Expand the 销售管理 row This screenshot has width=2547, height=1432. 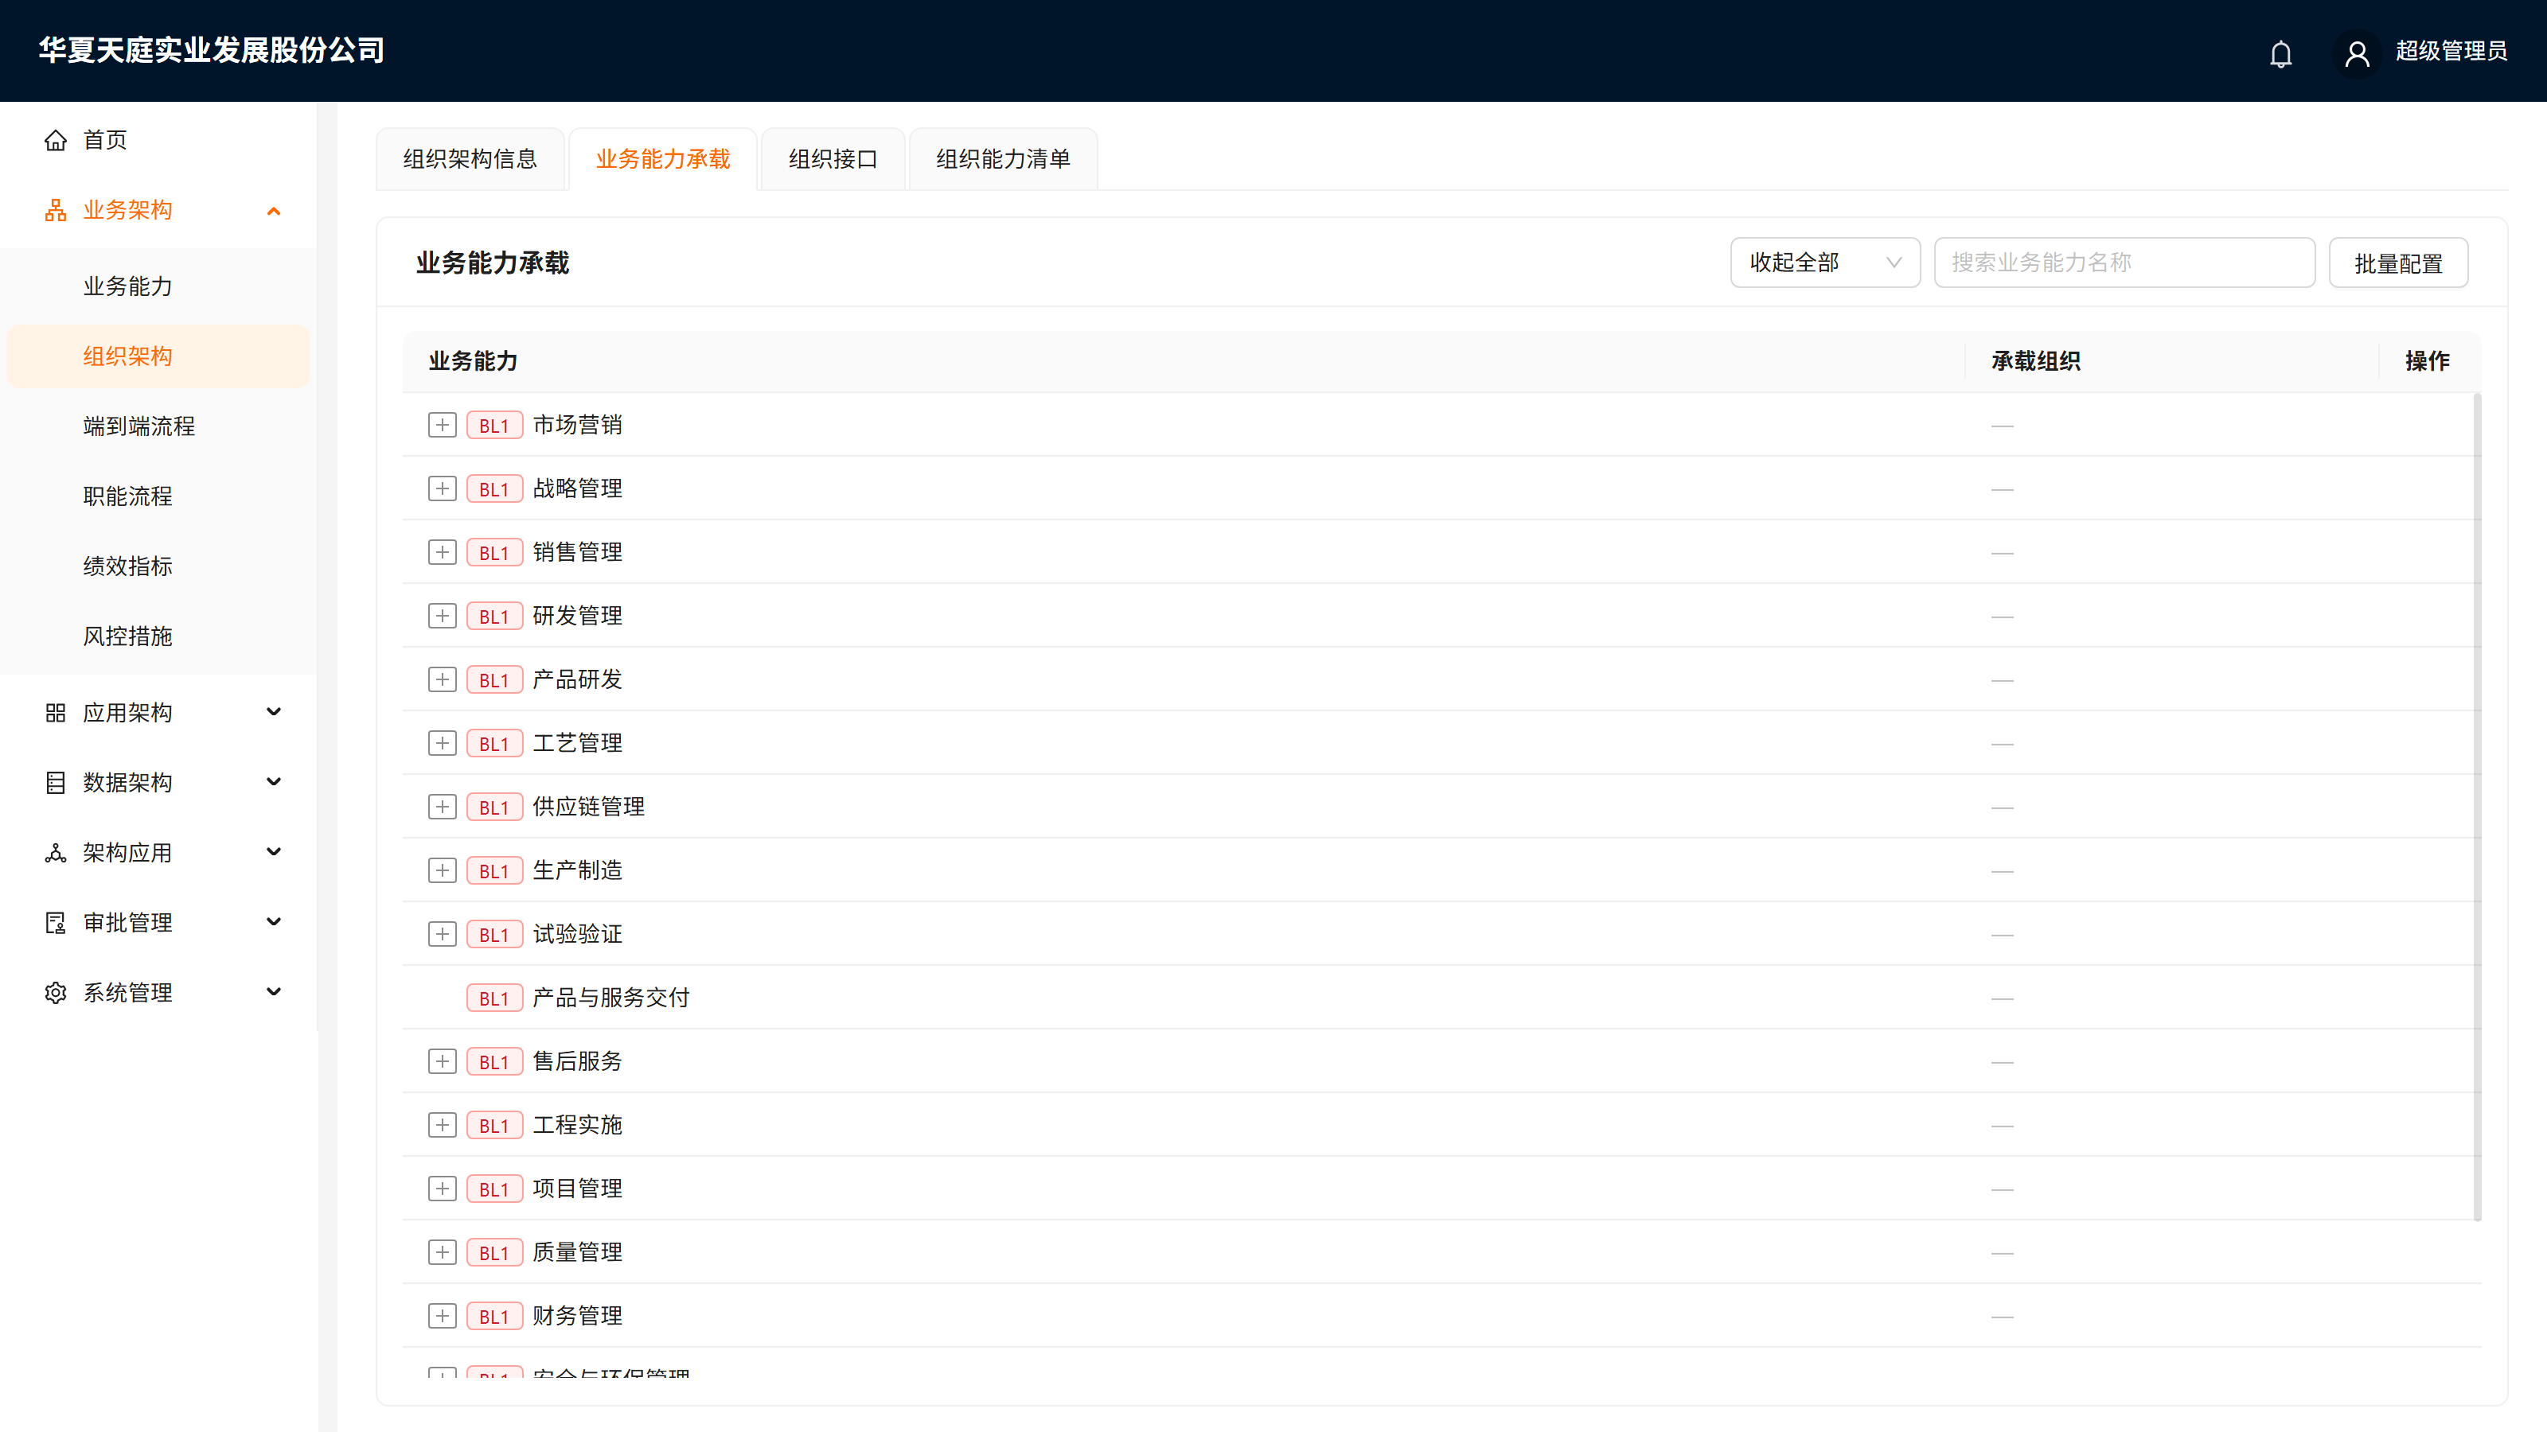coord(442,552)
